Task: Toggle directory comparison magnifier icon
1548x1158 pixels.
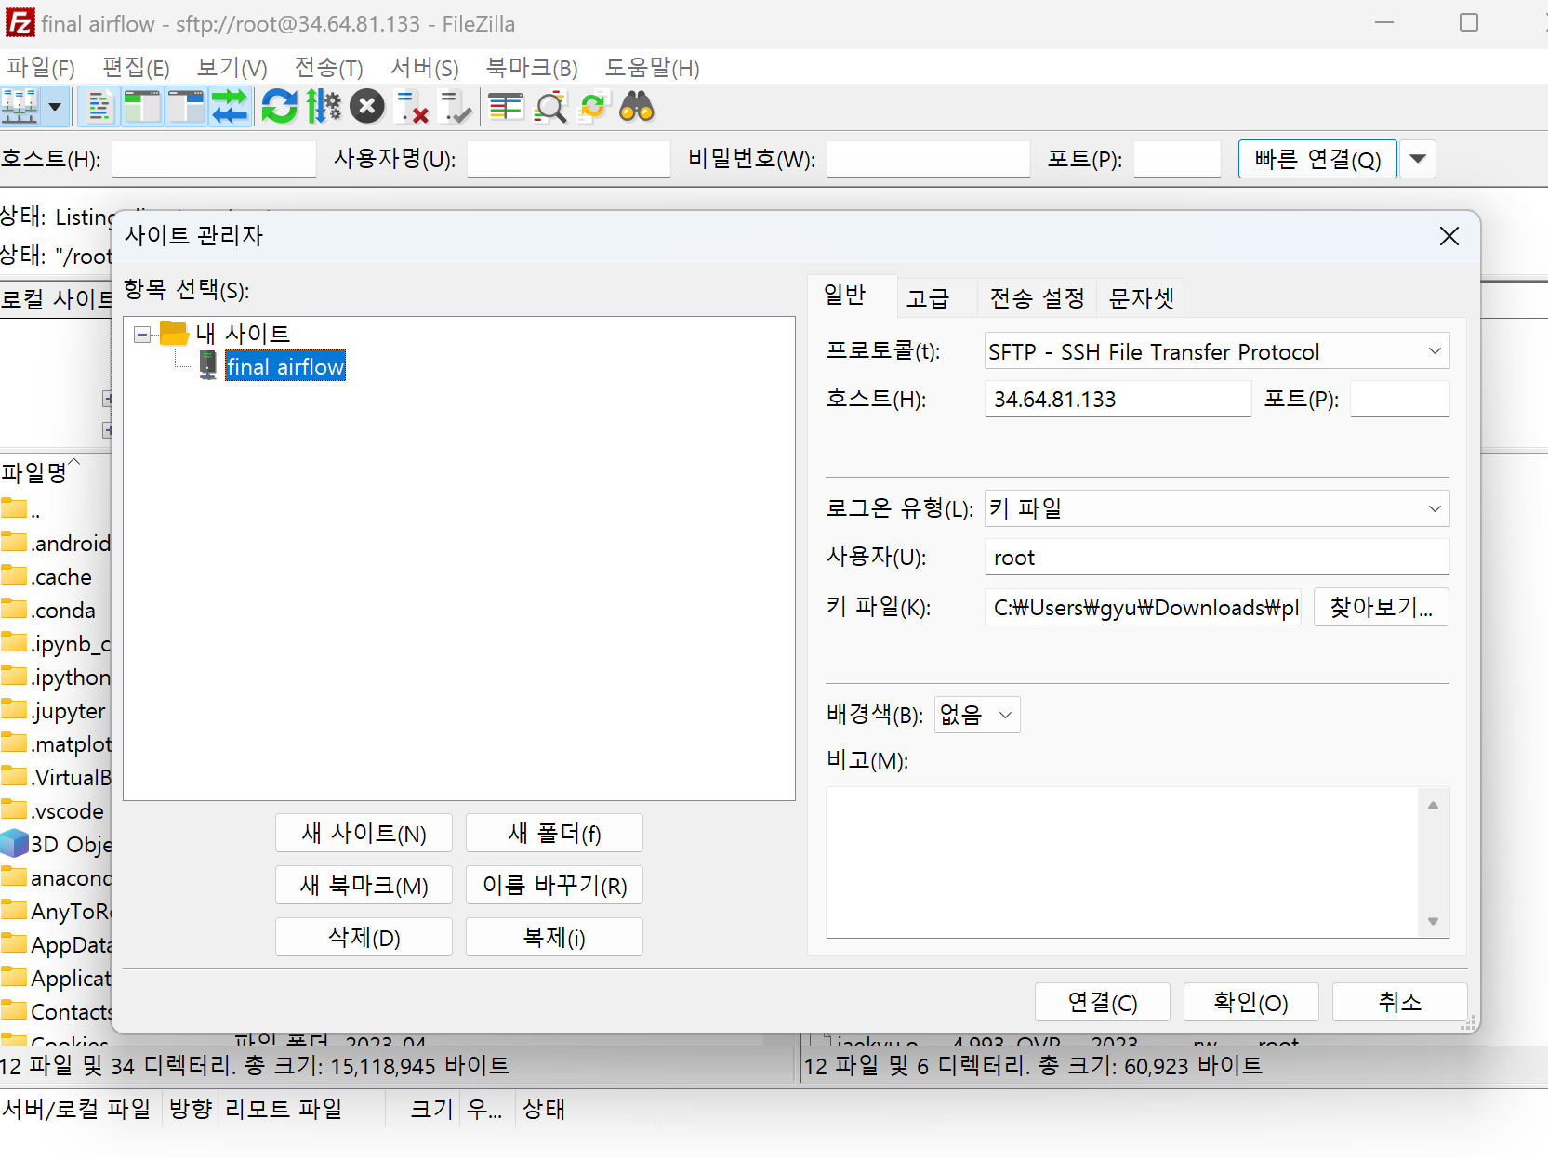Action: pos(550,107)
